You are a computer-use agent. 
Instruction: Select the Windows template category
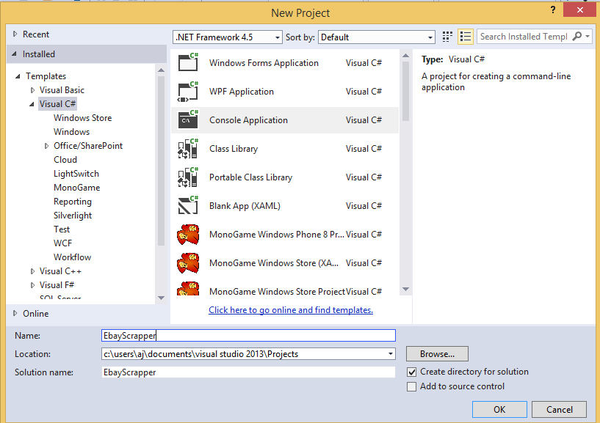pos(71,132)
